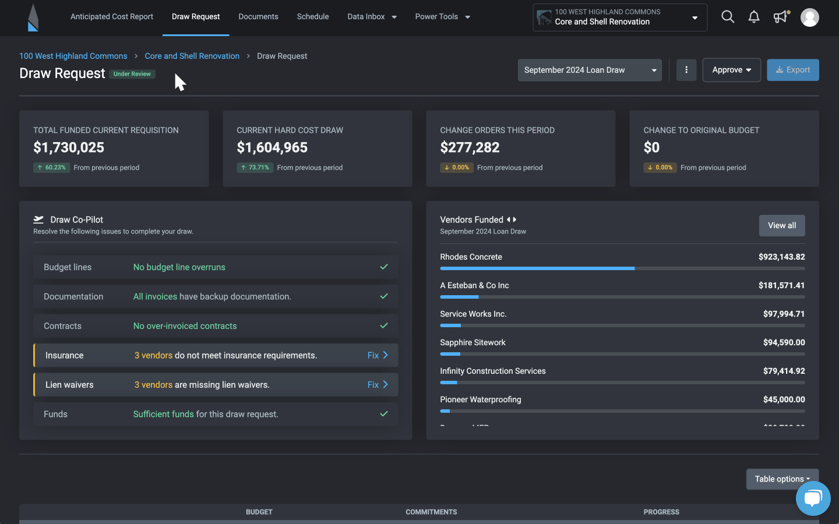The height and width of the screenshot is (524, 839).
Task: Click the Rhodes Concrete progress bar
Action: pyautogui.click(x=622, y=268)
